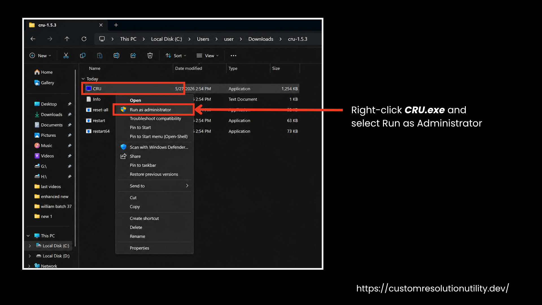Open Gallery in the navigation pane

[x=44, y=83]
